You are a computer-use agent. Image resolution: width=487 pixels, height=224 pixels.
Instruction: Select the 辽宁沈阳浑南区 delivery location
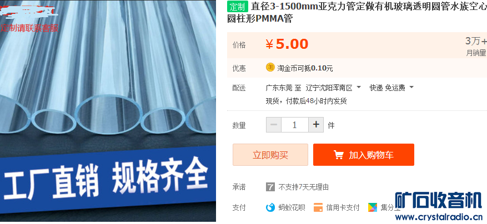pos(329,88)
